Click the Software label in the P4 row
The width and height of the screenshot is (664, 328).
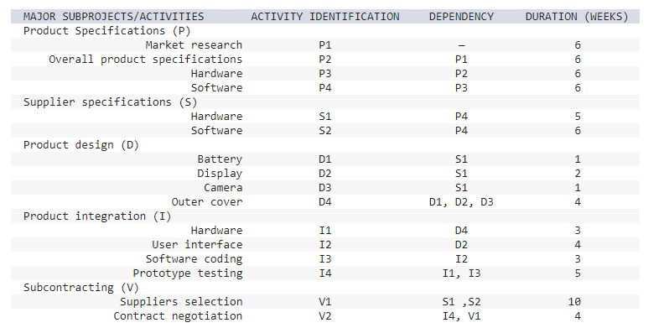coord(216,88)
